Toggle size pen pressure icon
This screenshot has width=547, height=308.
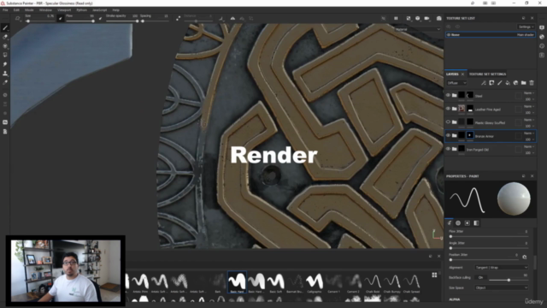point(61,18)
